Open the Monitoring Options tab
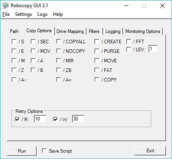 click(143, 31)
